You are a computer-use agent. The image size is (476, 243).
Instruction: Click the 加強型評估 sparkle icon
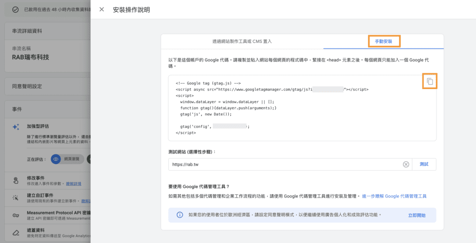(x=16, y=127)
